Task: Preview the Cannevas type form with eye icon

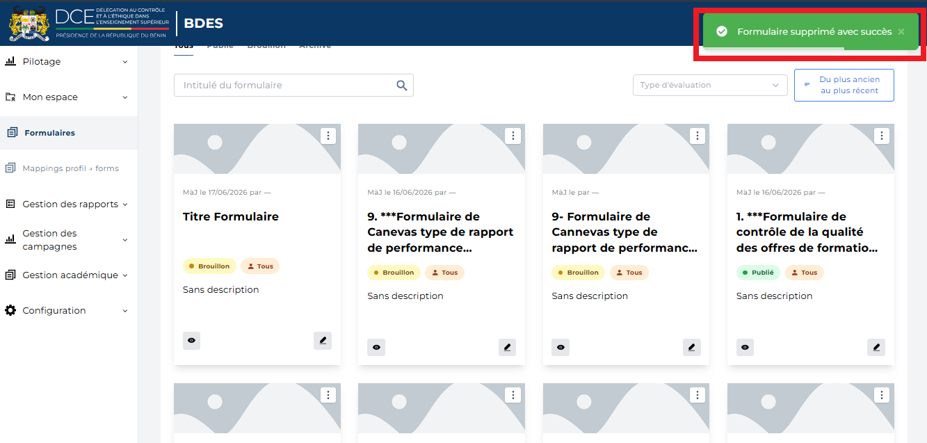Action: pyautogui.click(x=561, y=347)
